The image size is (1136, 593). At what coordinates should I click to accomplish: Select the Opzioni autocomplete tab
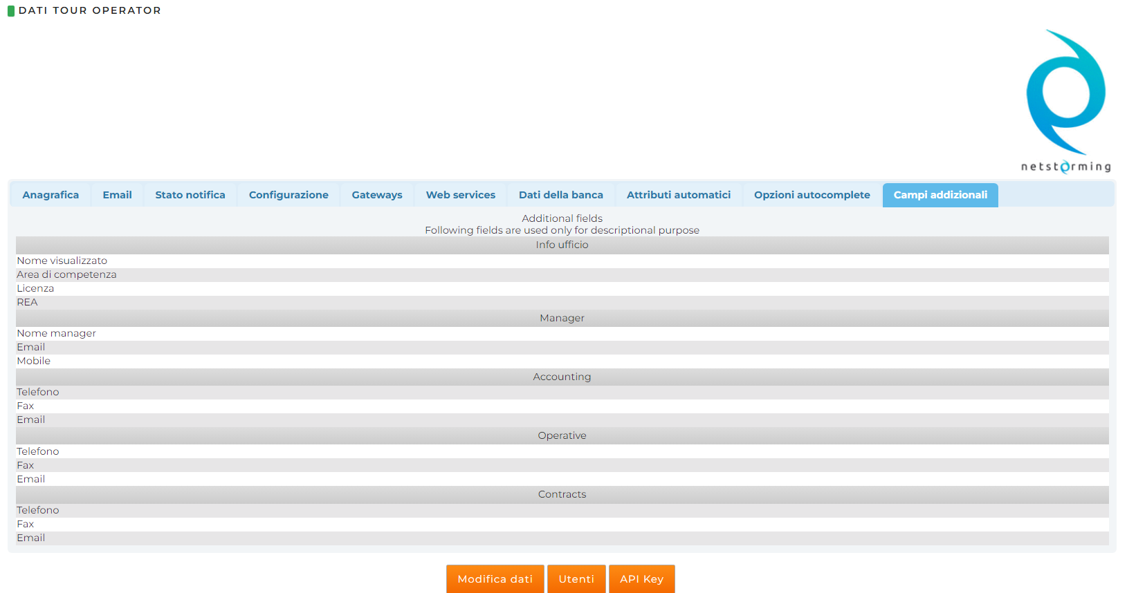pos(812,195)
